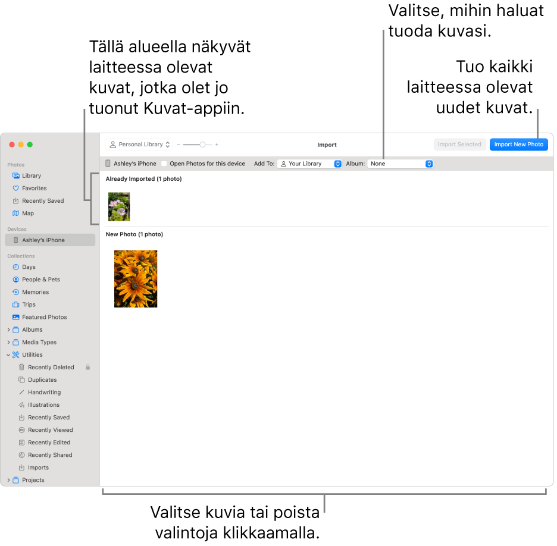Open the Album None dropdown
This screenshot has width=557, height=546.
400,164
